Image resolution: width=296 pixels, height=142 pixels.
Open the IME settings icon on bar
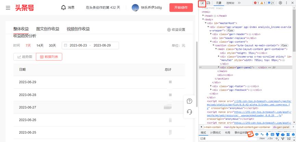point(293,134)
